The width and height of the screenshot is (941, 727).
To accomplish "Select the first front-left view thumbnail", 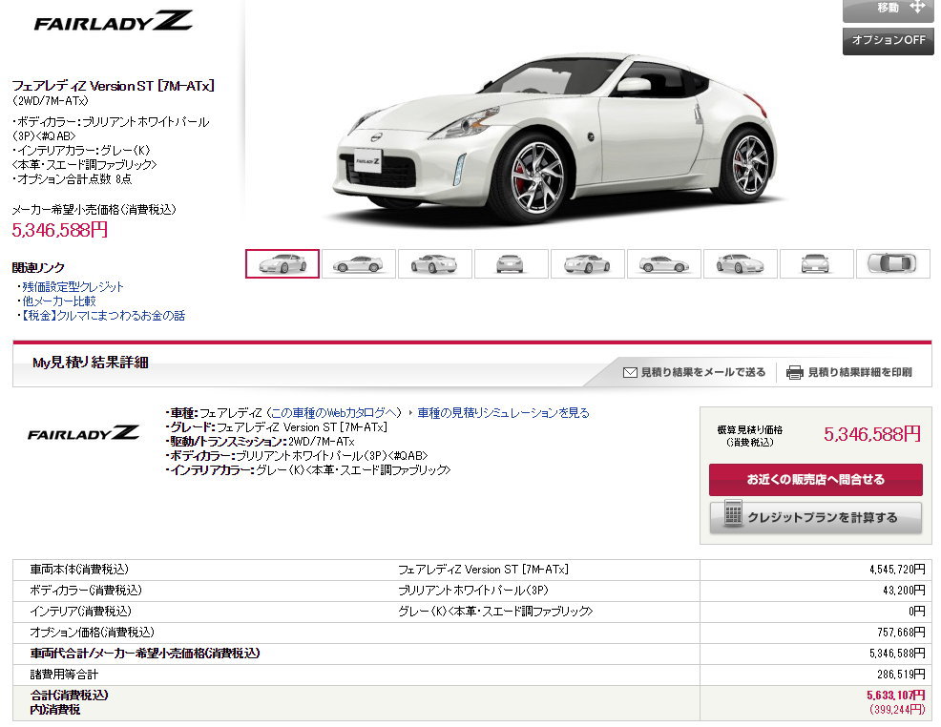I will (282, 264).
